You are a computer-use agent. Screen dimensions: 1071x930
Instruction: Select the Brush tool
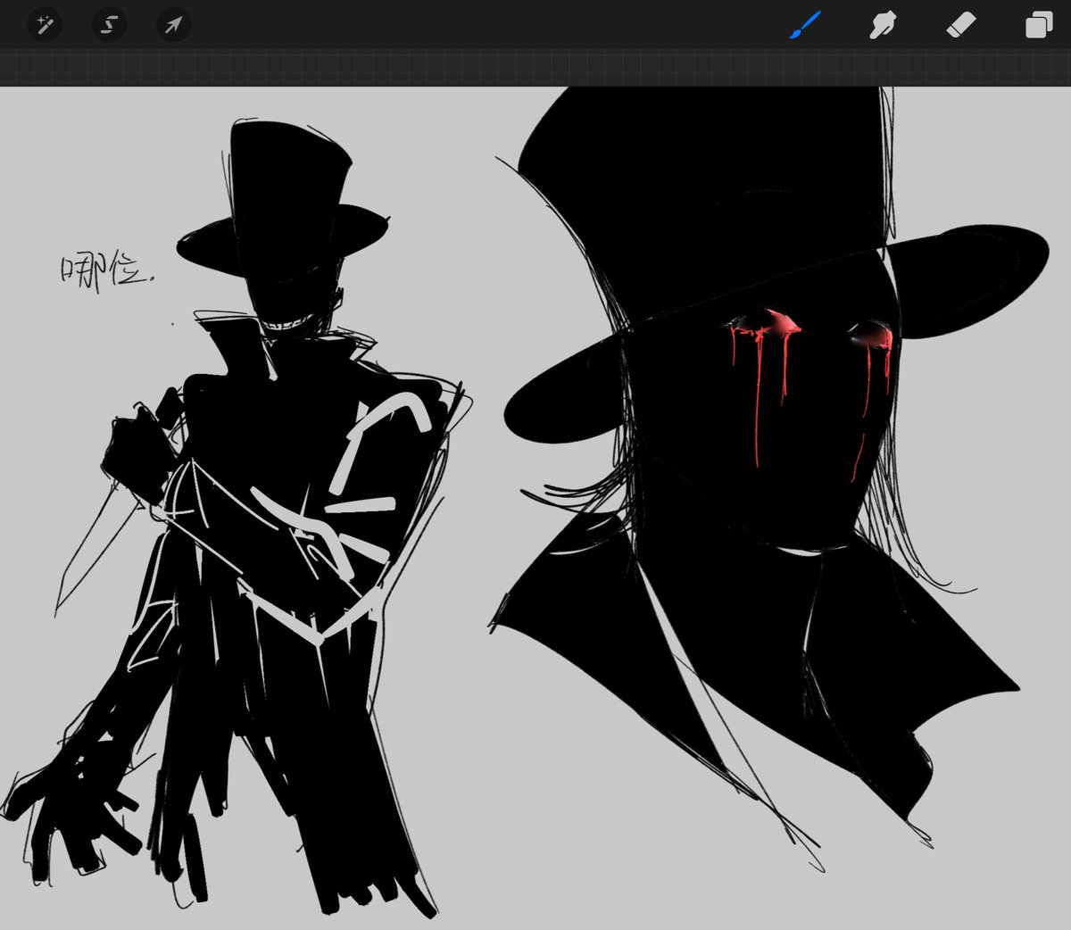(803, 25)
